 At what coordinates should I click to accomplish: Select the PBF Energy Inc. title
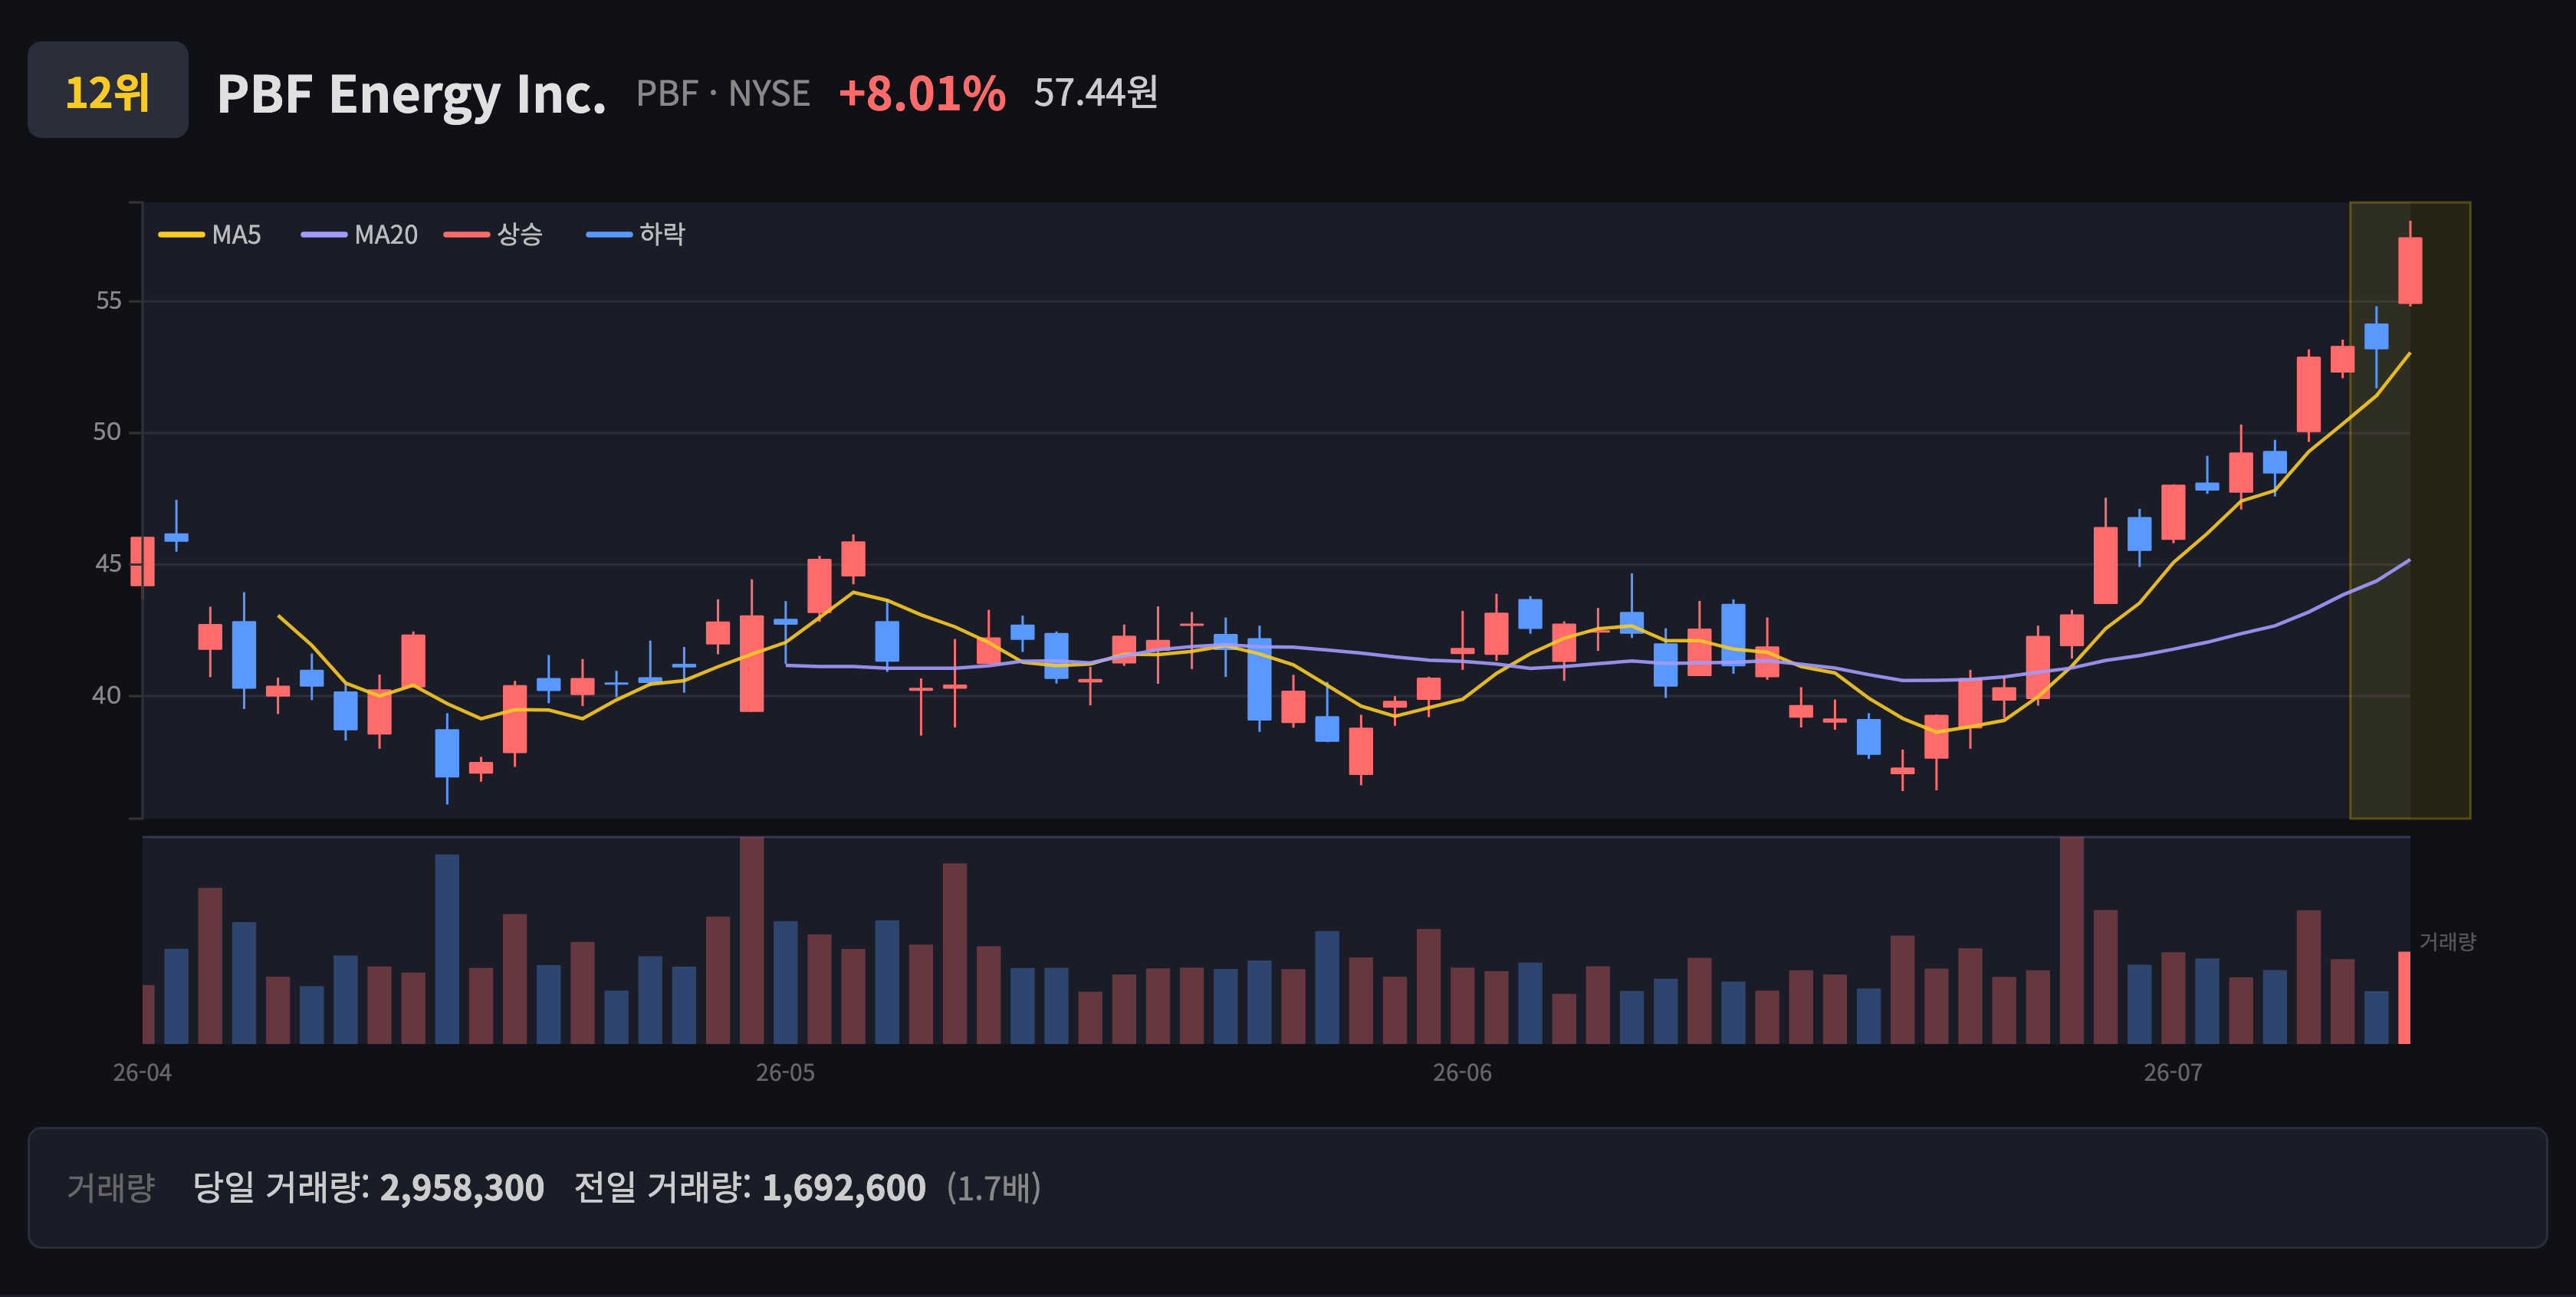(x=411, y=94)
